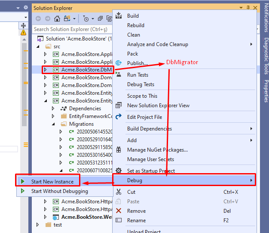Click the Collapse All icon in toolbar
The image size is (269, 233).
(x=100, y=19)
